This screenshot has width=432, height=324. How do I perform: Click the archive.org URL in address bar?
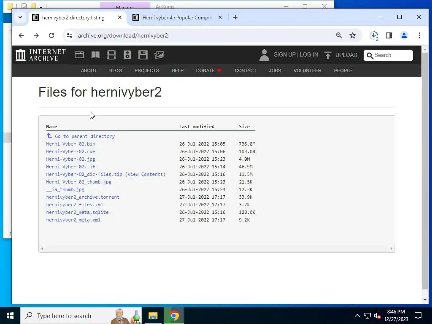pyautogui.click(x=123, y=35)
